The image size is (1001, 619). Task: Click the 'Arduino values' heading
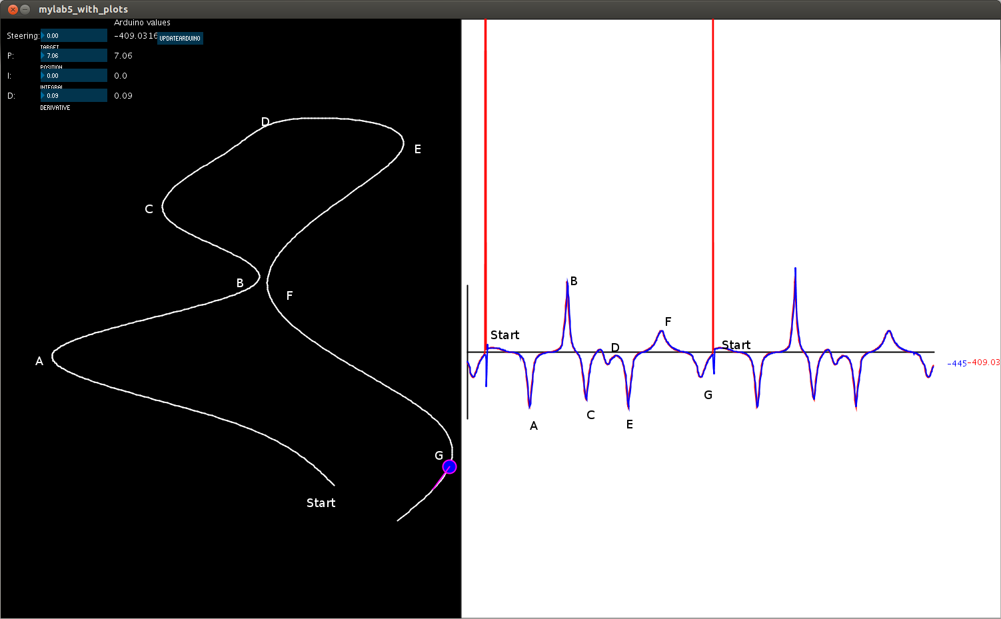142,23
